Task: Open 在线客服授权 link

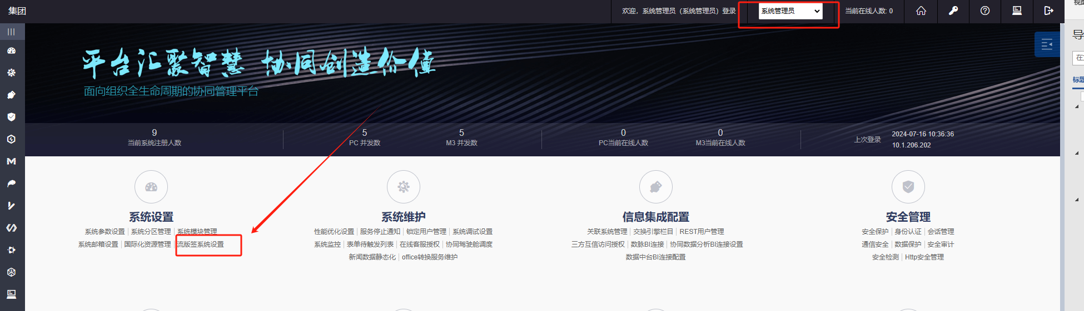Action: pos(420,244)
